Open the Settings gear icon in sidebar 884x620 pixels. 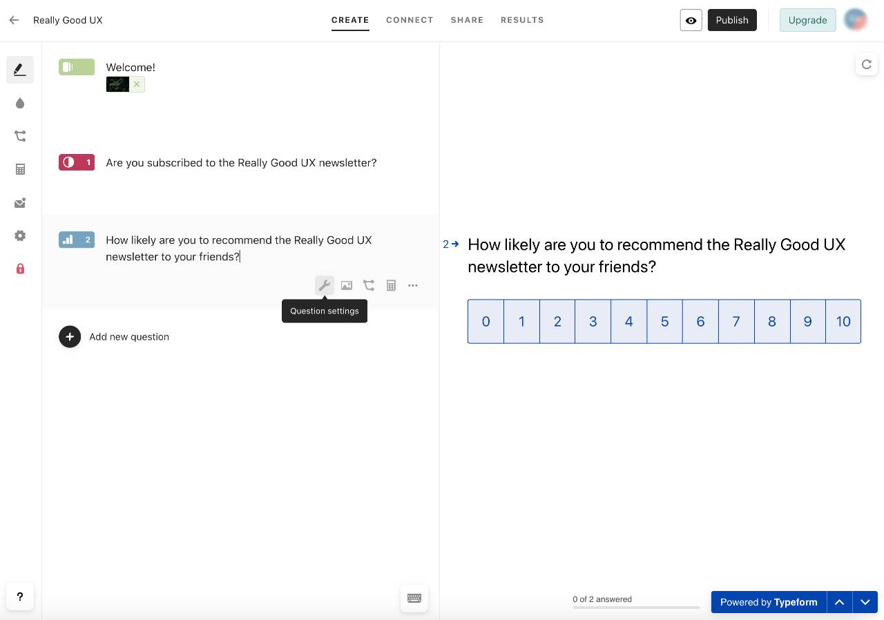click(x=20, y=236)
